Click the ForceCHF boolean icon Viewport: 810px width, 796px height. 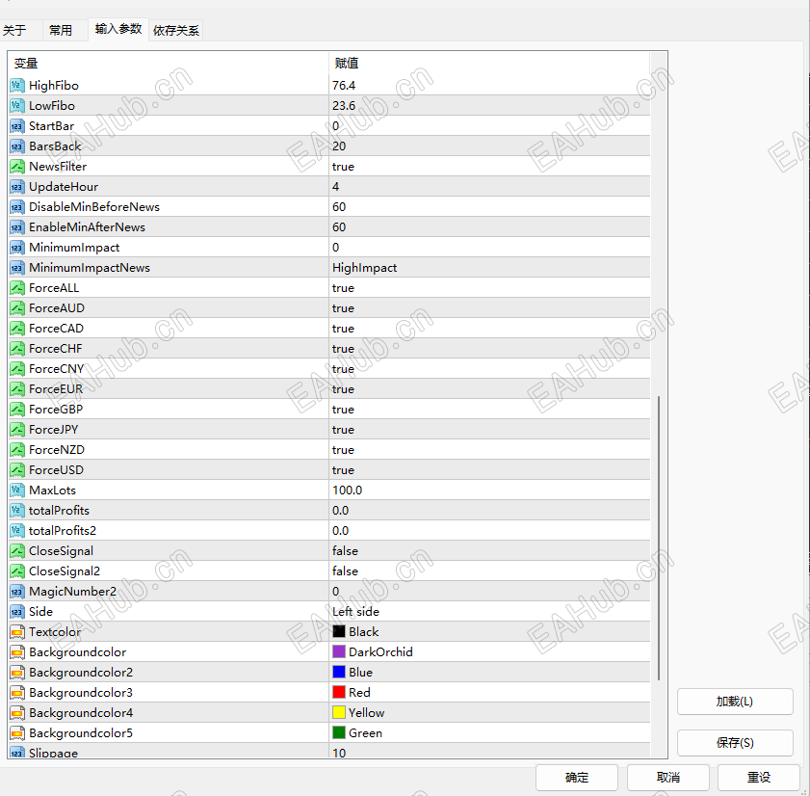click(17, 349)
